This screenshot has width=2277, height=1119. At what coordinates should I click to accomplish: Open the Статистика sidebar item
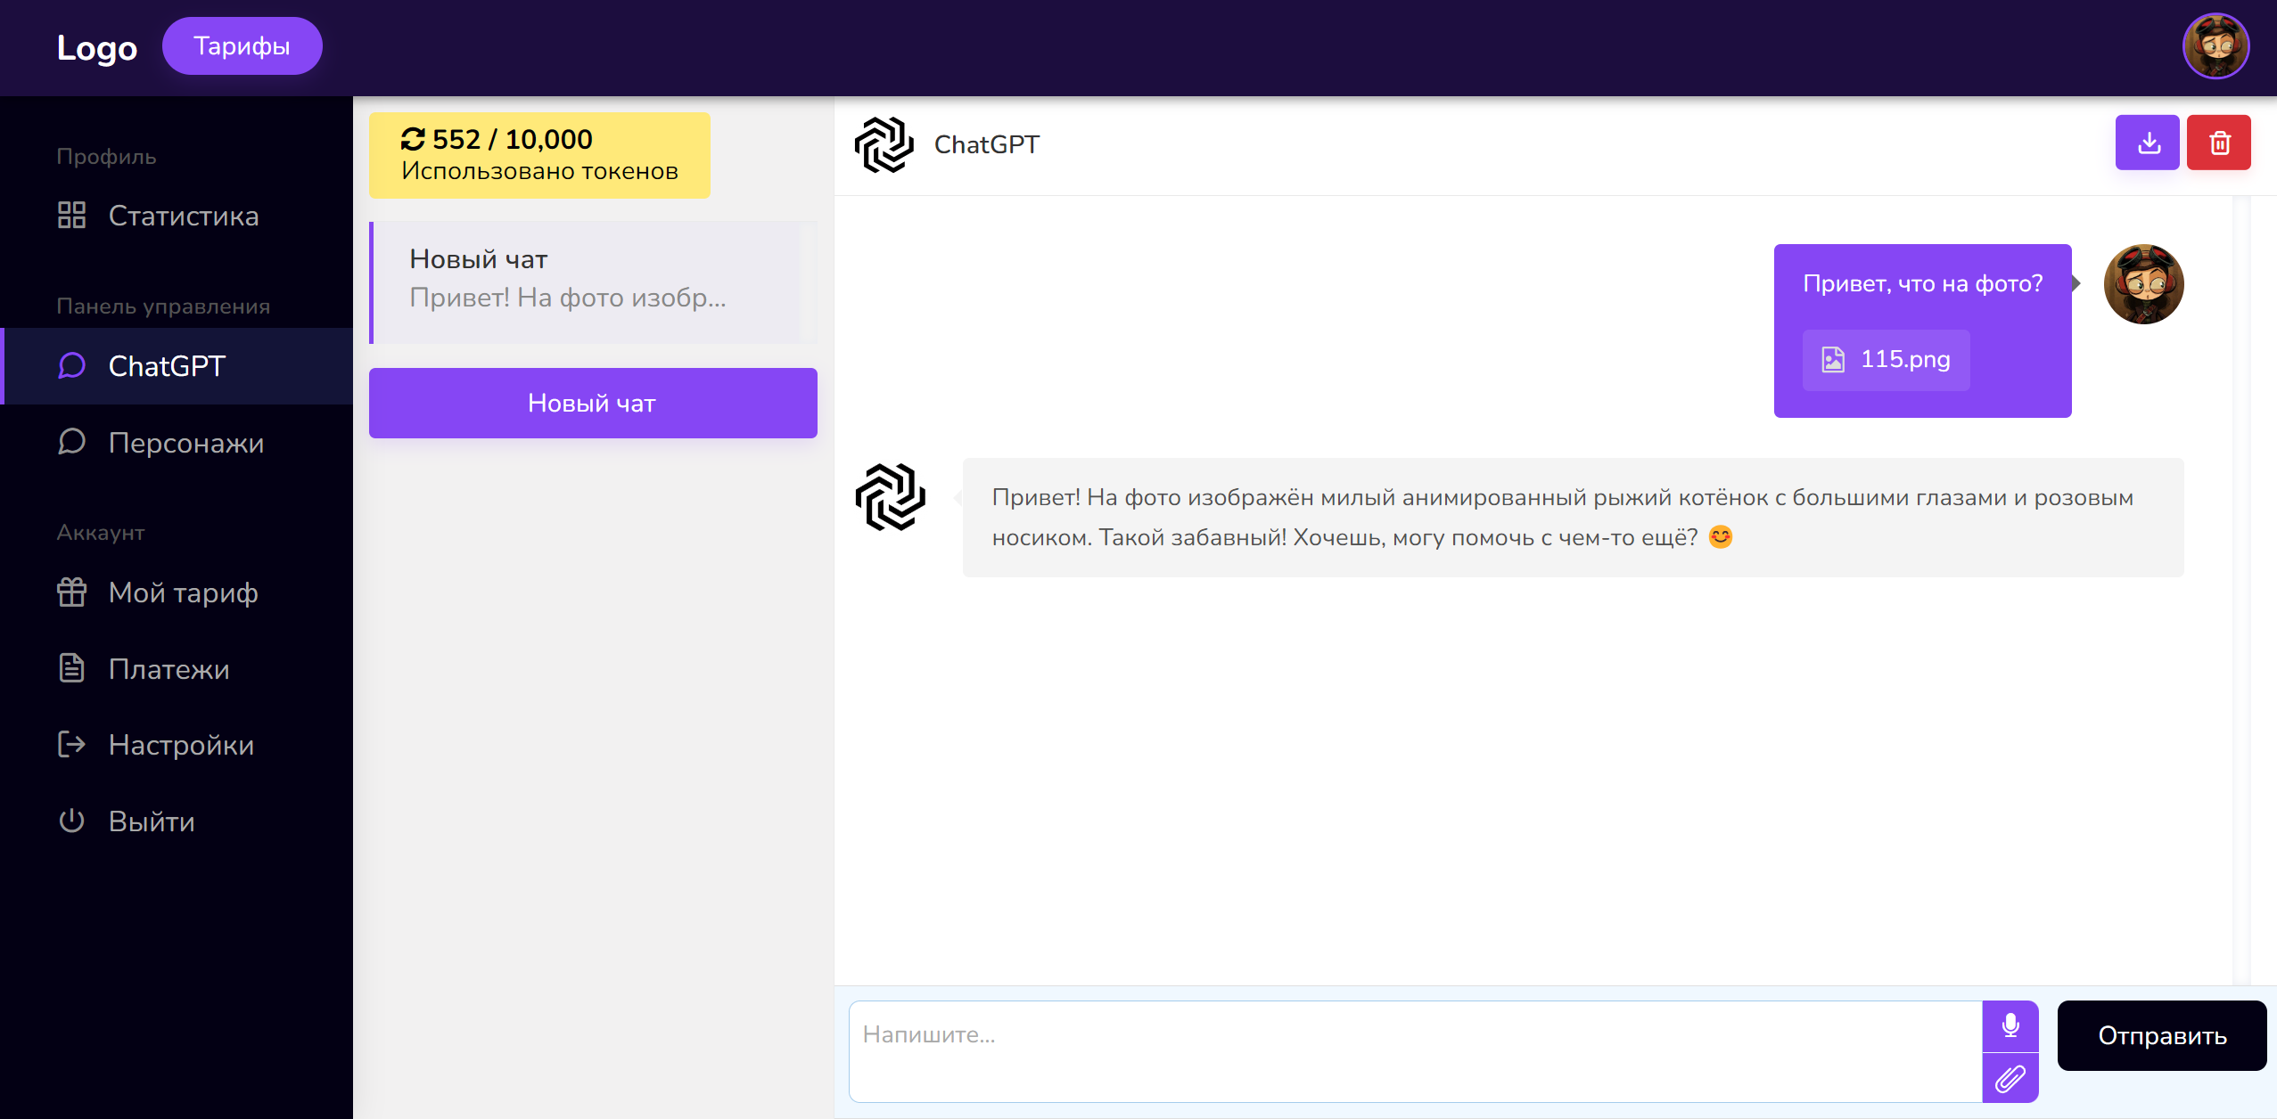coord(183,216)
